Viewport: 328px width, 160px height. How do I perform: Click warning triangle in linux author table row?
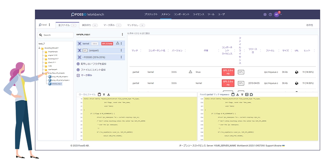(190, 72)
